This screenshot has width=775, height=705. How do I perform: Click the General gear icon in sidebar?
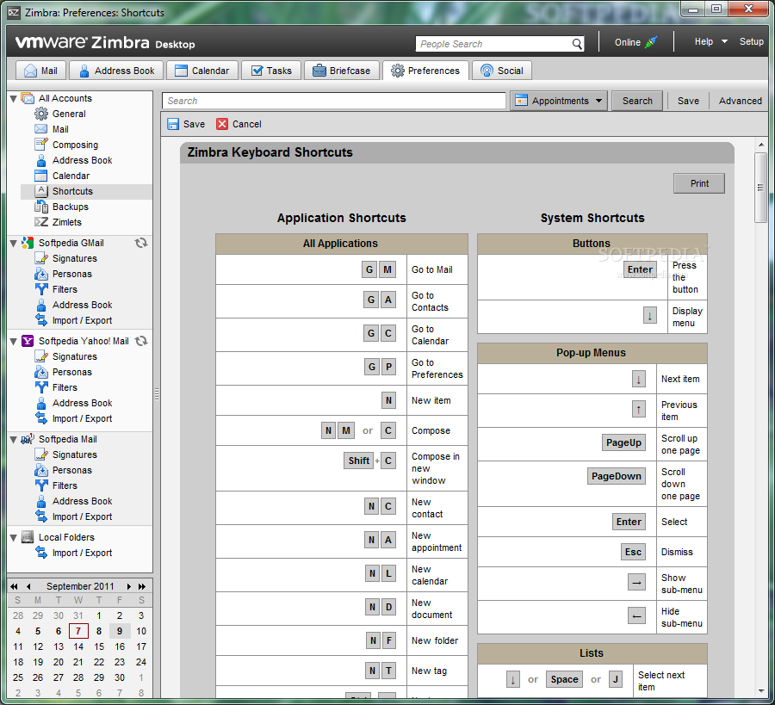[41, 114]
